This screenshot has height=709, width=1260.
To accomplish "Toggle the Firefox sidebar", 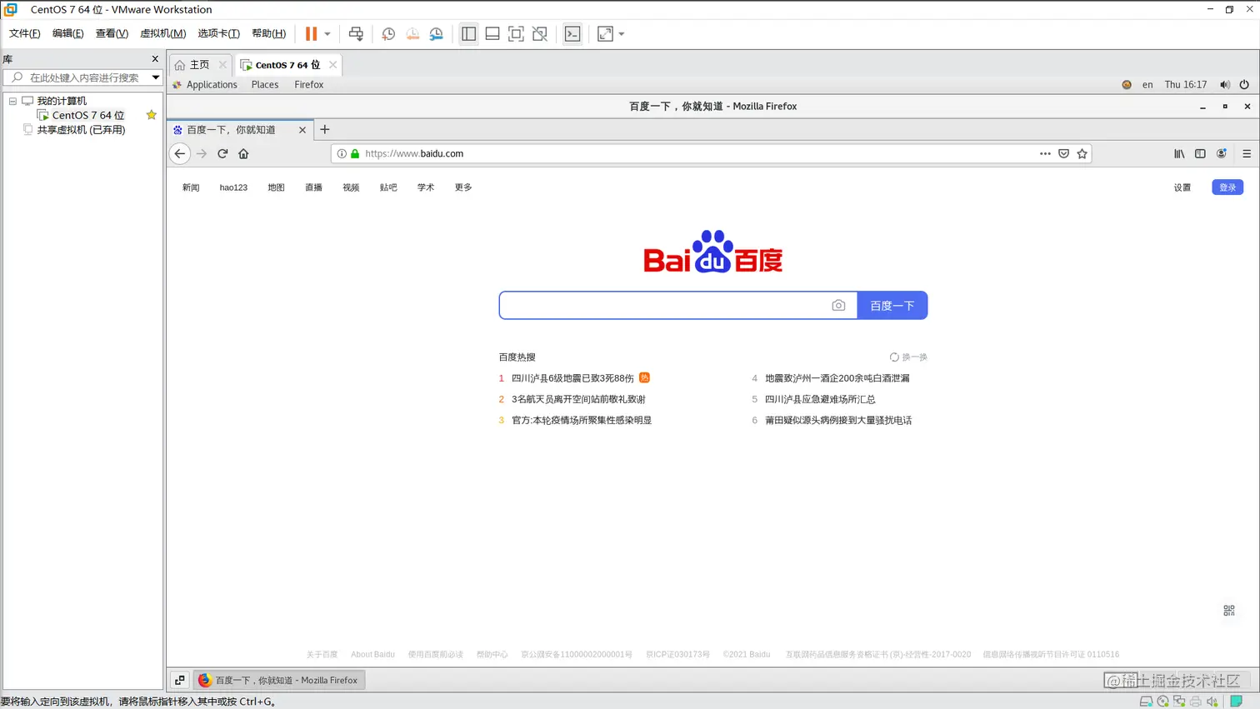I will coord(1200,154).
